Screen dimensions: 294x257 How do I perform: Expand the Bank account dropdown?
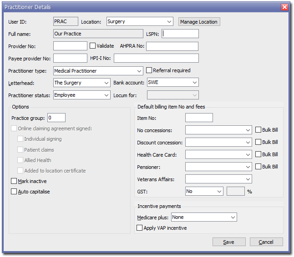click(x=173, y=83)
